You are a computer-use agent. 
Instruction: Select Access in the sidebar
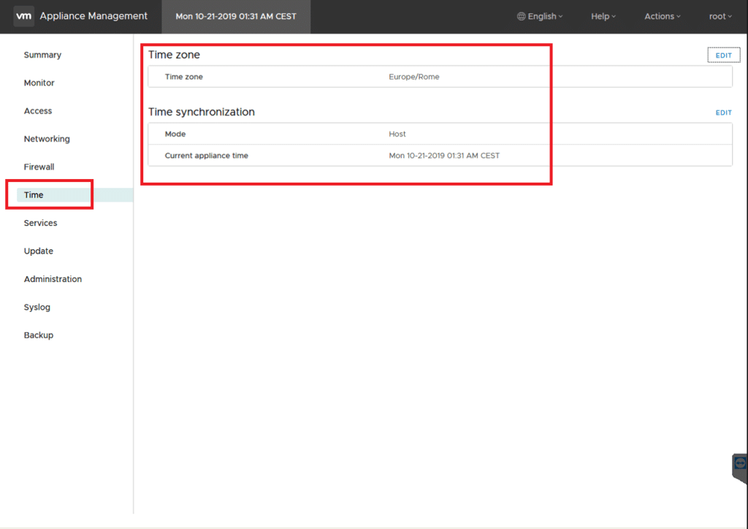point(38,111)
